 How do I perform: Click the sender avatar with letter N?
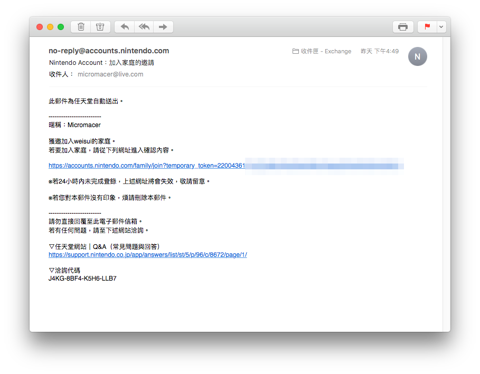[418, 56]
